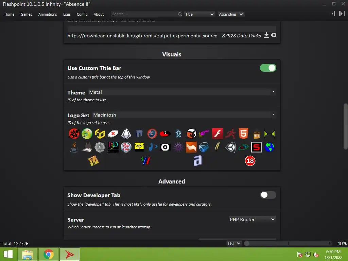Adjust the thumbnail scale slider

point(288,243)
